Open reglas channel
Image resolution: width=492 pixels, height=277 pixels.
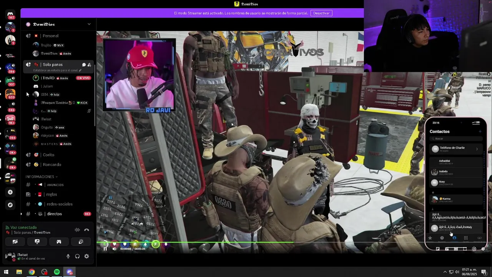(58, 194)
